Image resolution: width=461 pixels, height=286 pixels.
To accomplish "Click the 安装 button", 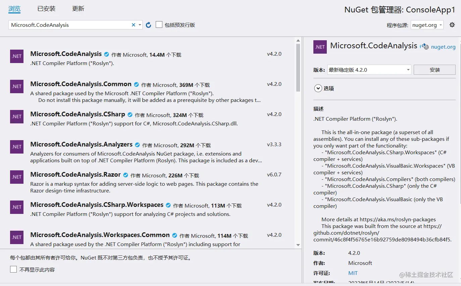I will [434, 70].
